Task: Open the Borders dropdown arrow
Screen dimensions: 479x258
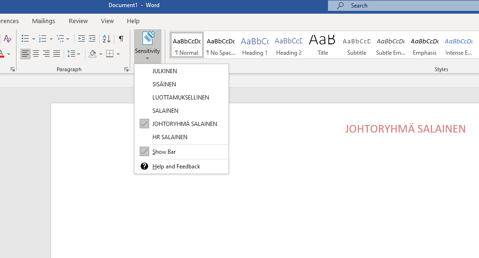Action: 118,54
